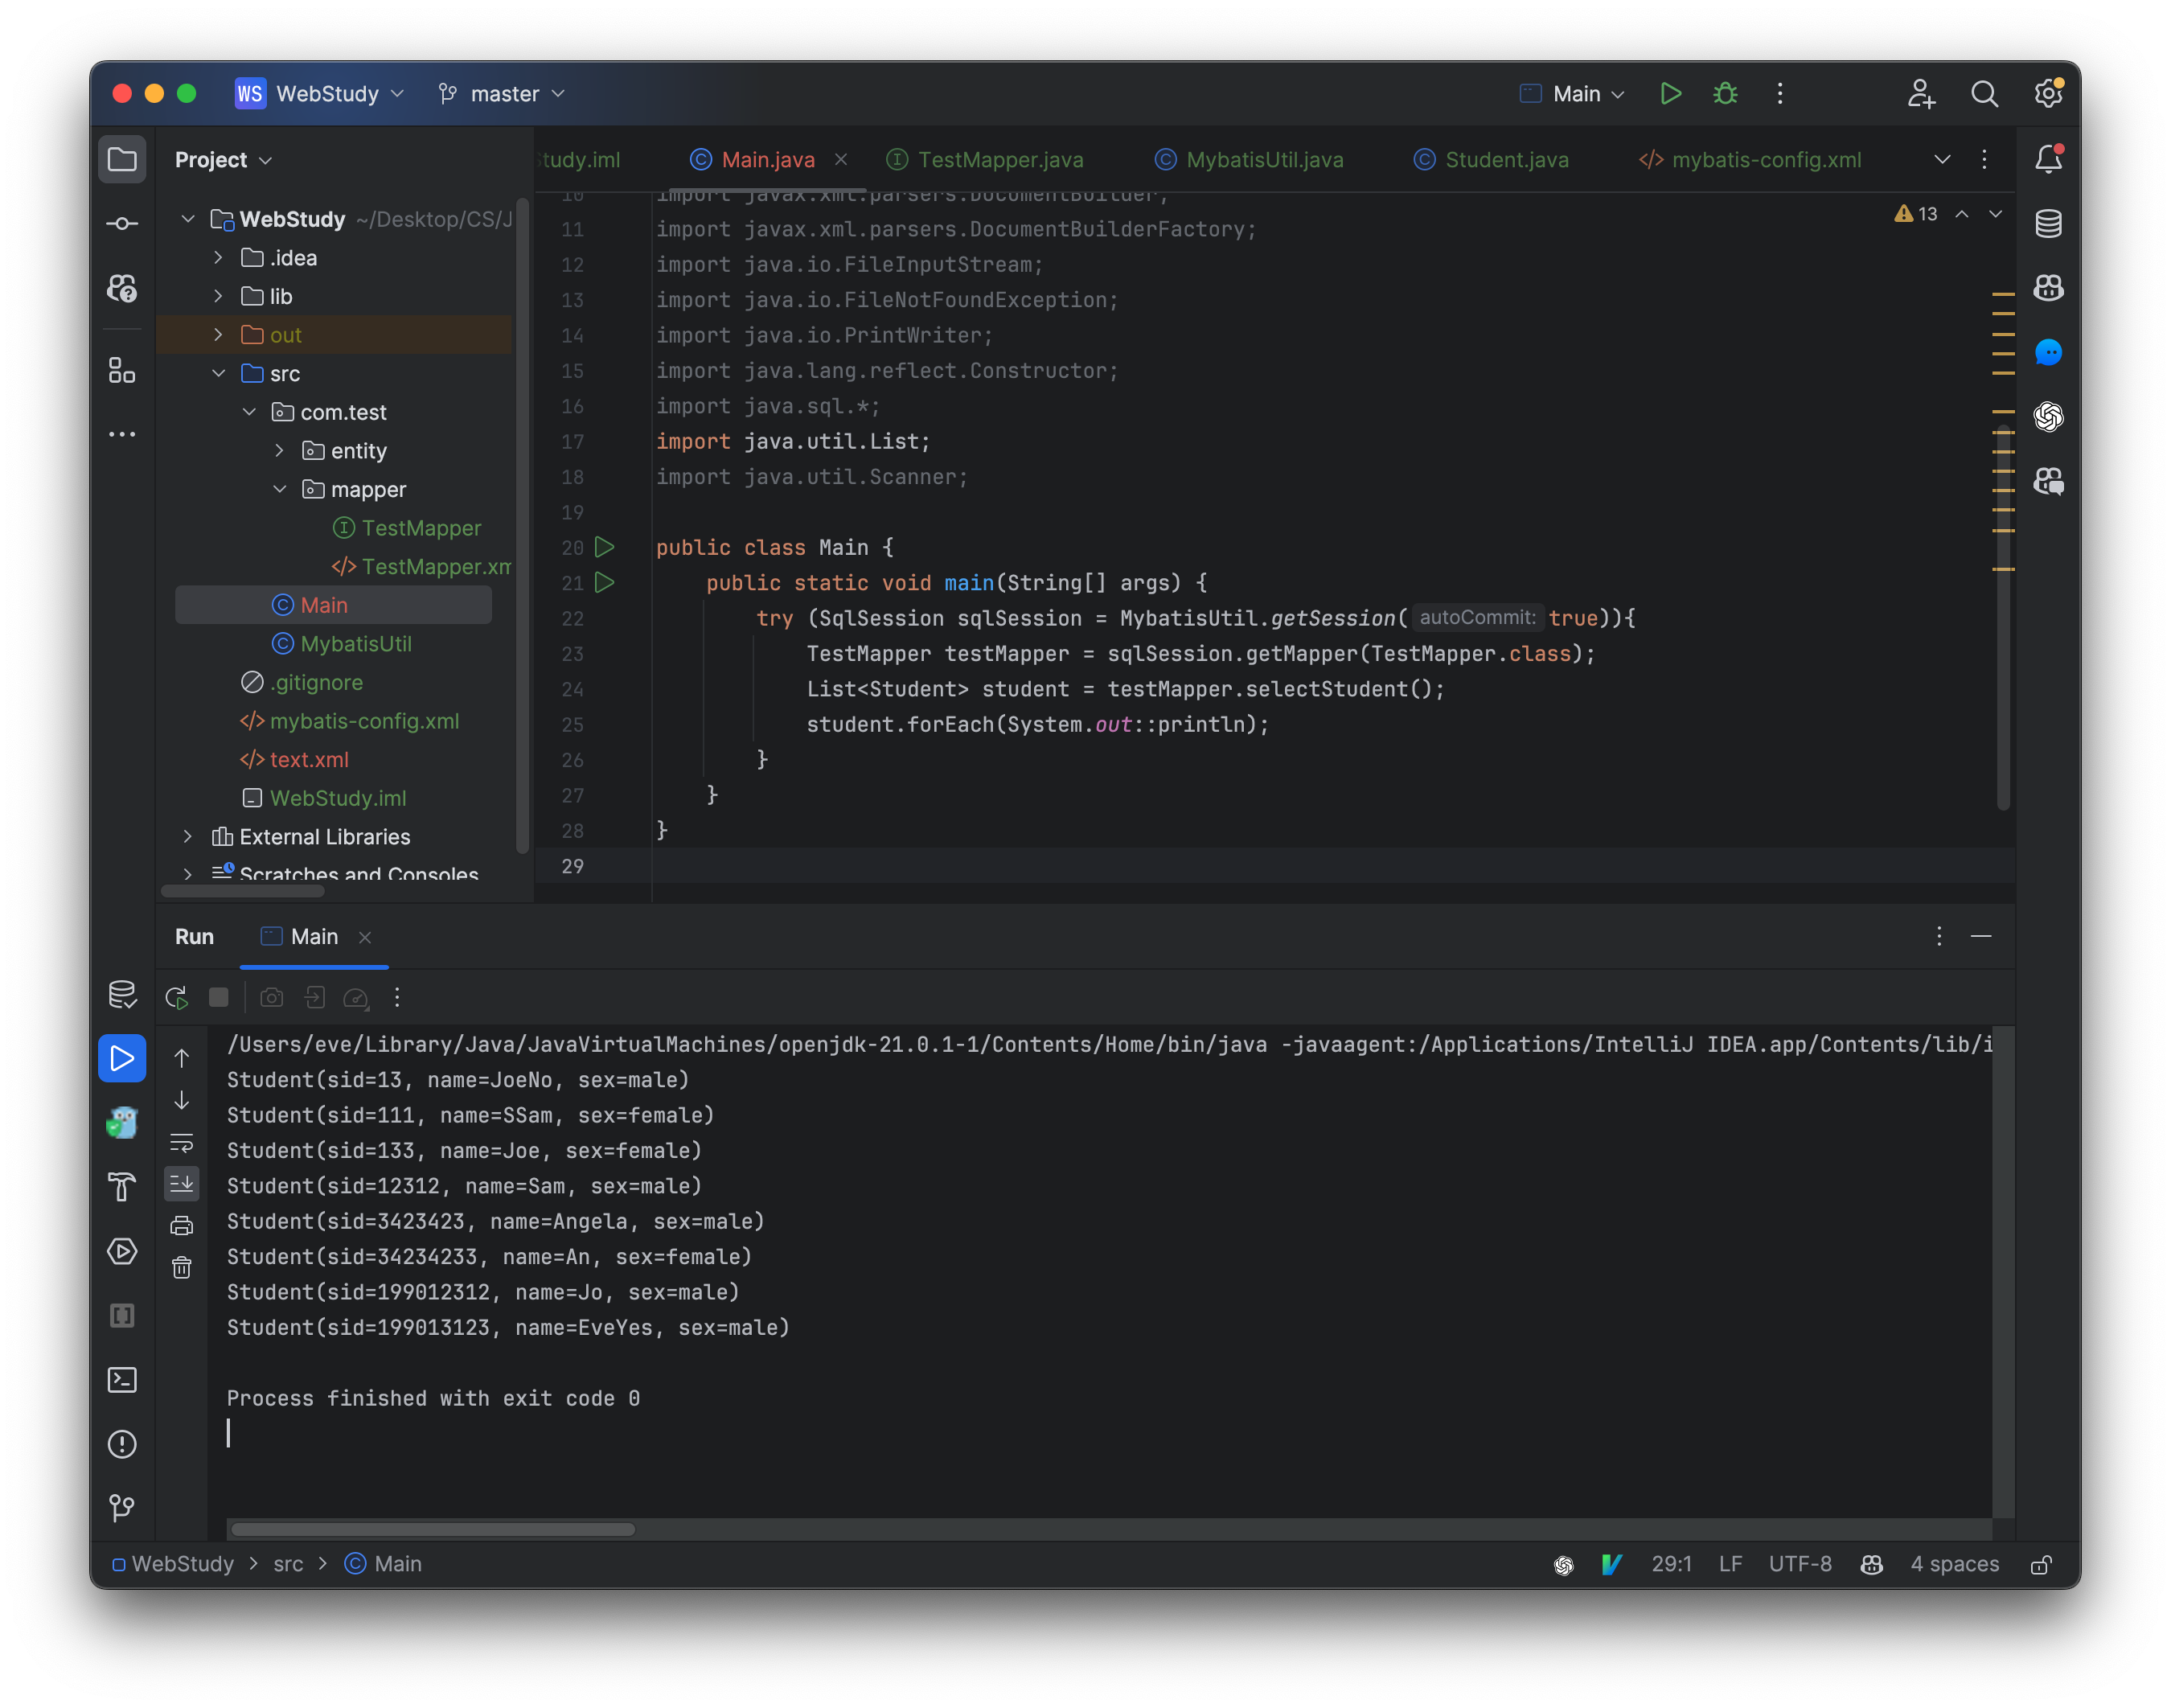This screenshot has height=1708, width=2171.
Task: Switch to the TestMapper.java tab
Action: tap(997, 159)
